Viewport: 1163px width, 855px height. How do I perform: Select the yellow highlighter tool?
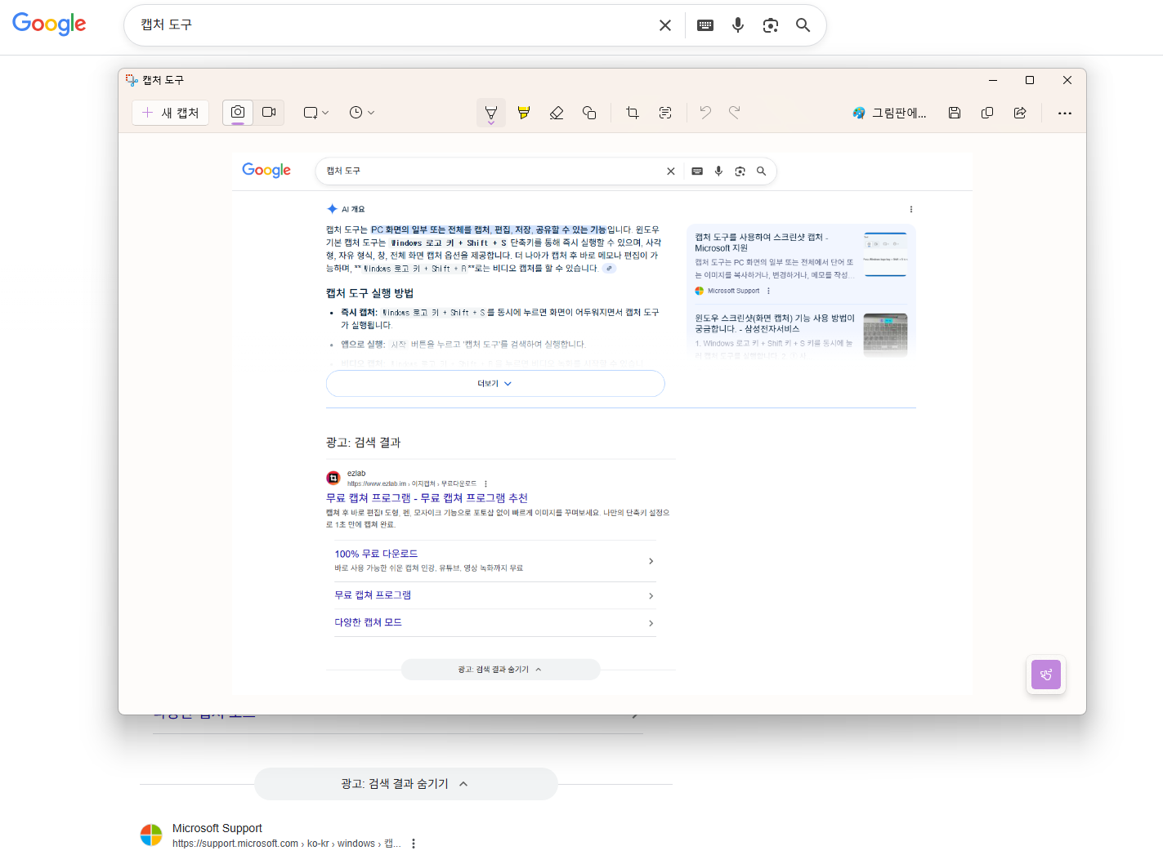tap(524, 113)
